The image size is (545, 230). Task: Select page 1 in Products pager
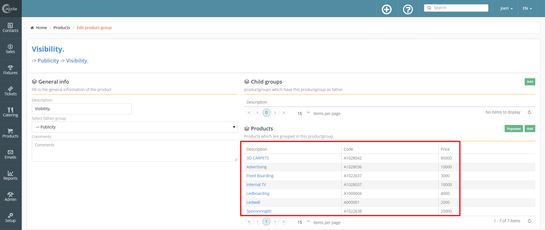click(x=266, y=221)
